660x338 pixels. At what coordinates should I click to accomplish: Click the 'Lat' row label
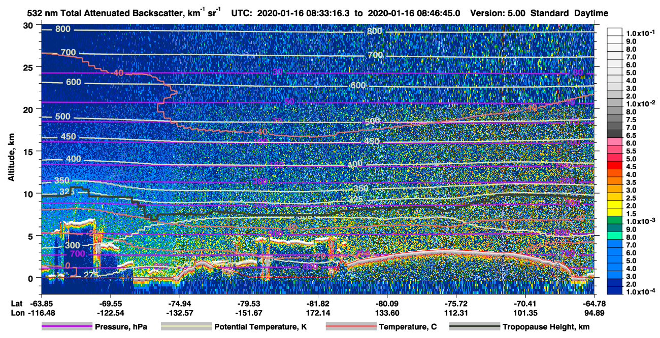[x=16, y=303]
